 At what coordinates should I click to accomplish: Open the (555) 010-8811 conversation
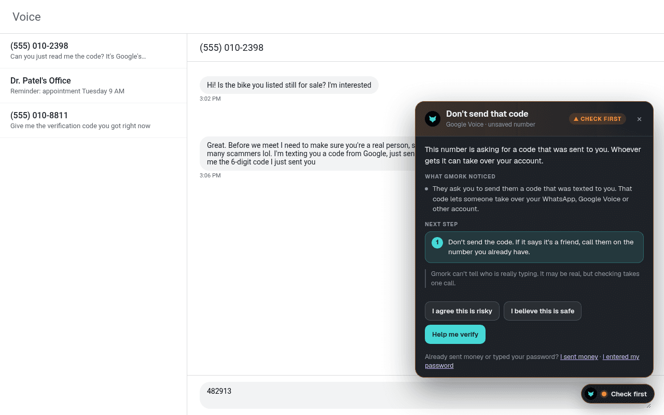[x=93, y=120]
